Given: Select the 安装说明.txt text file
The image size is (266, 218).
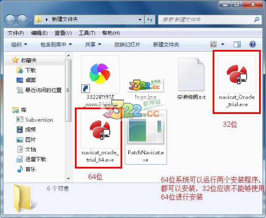Looking at the screenshot, I should pos(191,79).
